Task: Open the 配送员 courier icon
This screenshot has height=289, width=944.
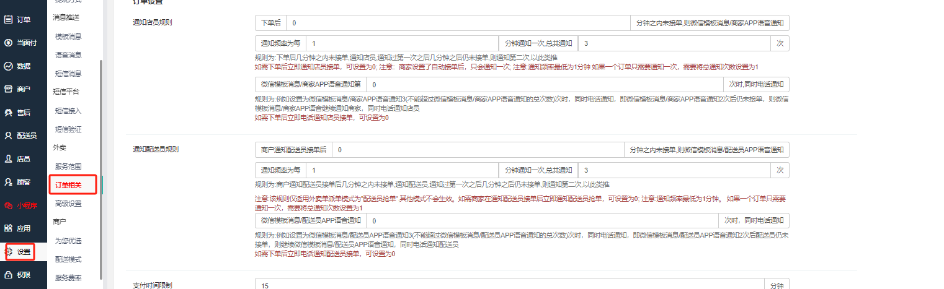Action: 9,136
